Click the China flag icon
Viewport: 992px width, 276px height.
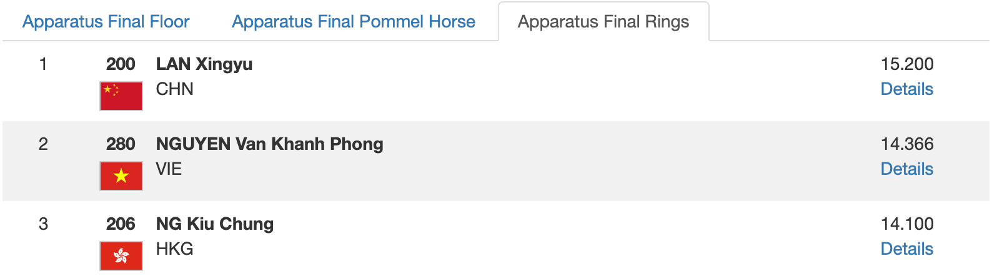coord(121,96)
